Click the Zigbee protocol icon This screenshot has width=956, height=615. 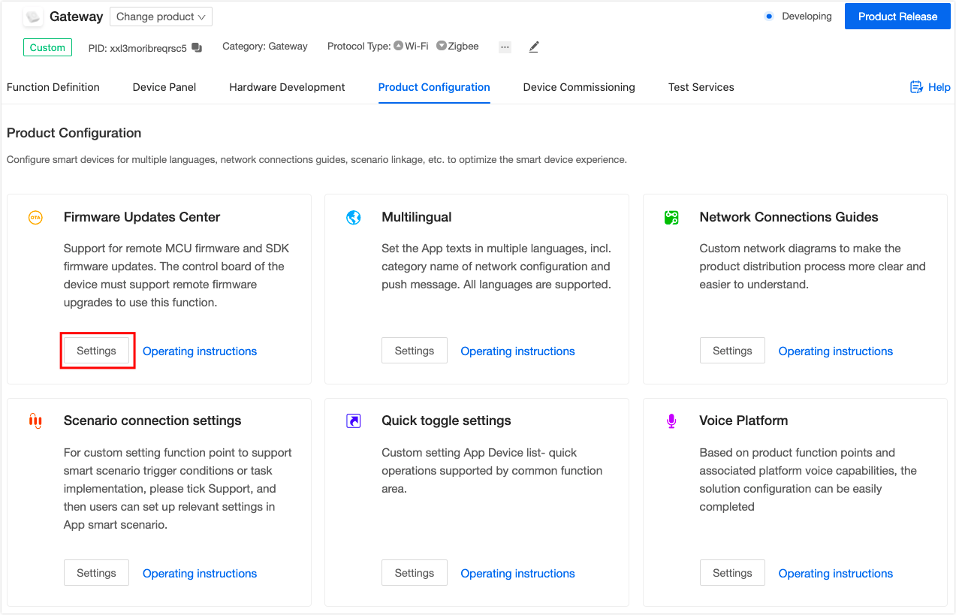click(x=441, y=46)
